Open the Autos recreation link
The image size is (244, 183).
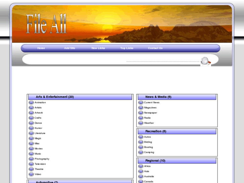(147, 137)
